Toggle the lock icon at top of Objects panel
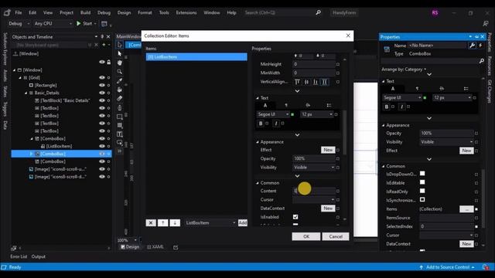 pyautogui.click(x=109, y=62)
